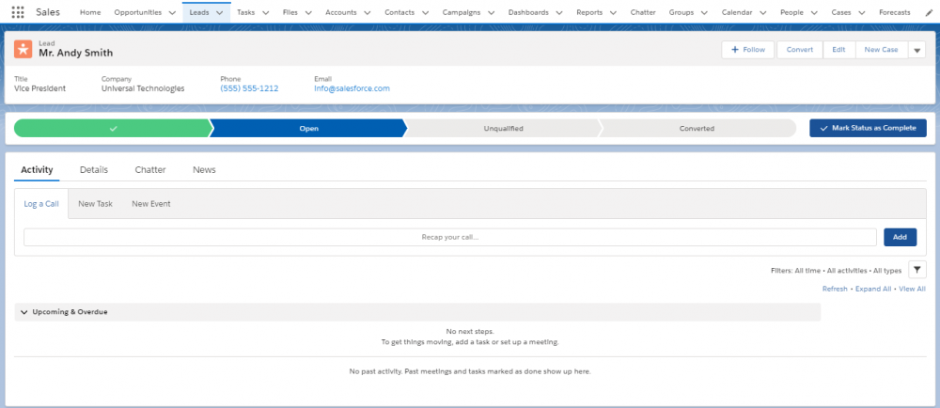The image size is (940, 408).
Task: Click the Add button for call
Action: [x=900, y=237]
